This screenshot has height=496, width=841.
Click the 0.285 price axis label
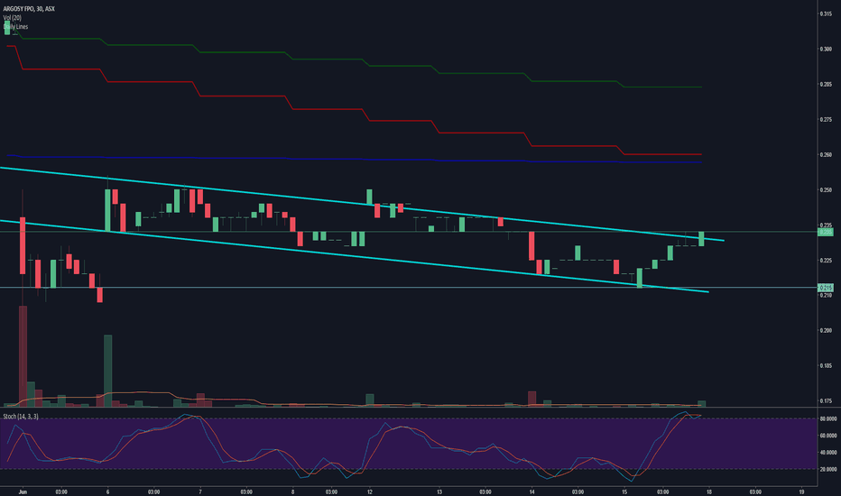[826, 84]
